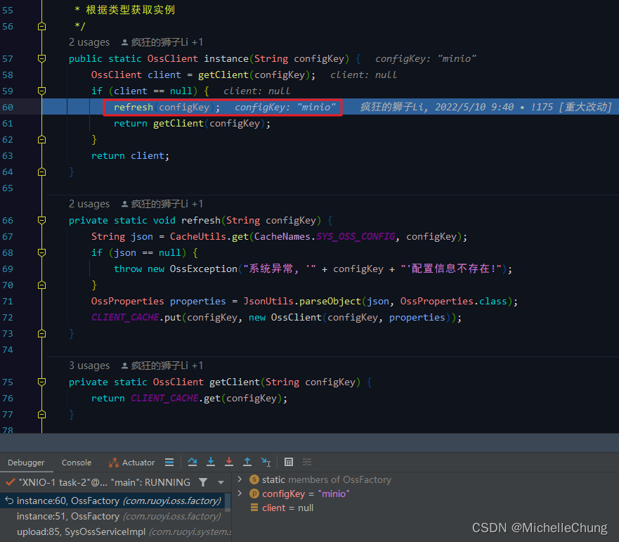Toggle the bookmark flag on line 64

tap(41, 172)
